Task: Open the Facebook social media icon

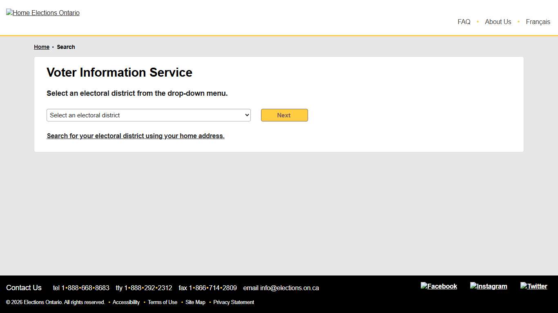Action: (439, 286)
